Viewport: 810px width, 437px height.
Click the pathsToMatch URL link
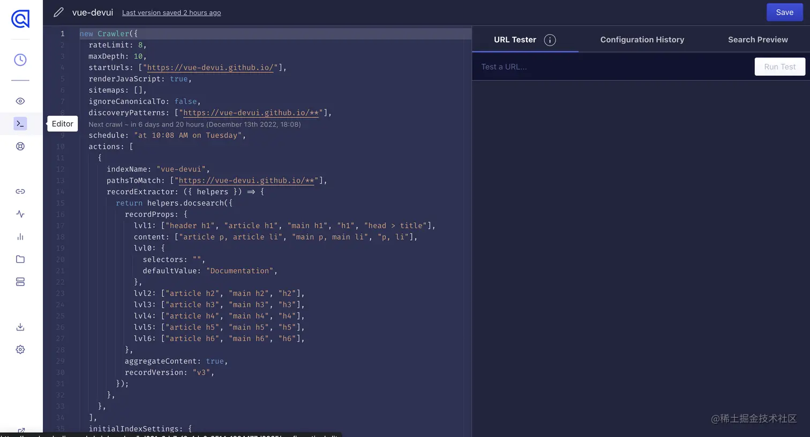click(246, 180)
